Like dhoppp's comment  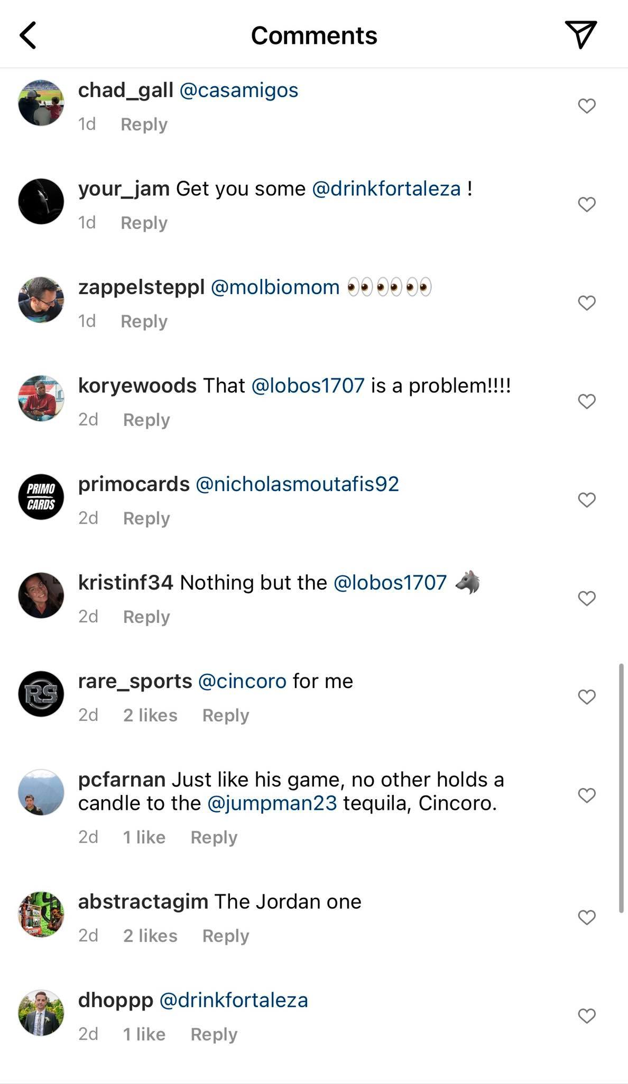(586, 1016)
